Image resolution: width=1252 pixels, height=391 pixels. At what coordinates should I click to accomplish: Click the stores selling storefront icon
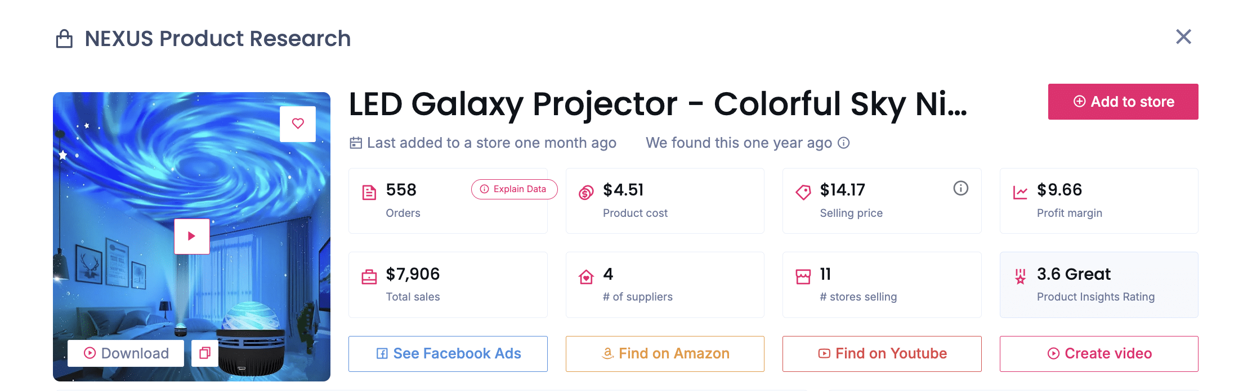(803, 276)
